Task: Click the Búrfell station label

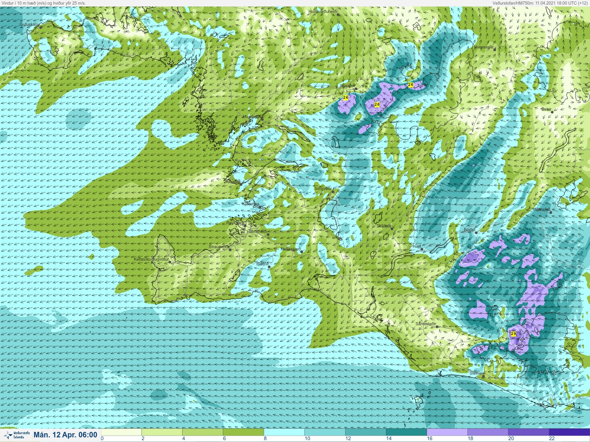Action: 469,230
